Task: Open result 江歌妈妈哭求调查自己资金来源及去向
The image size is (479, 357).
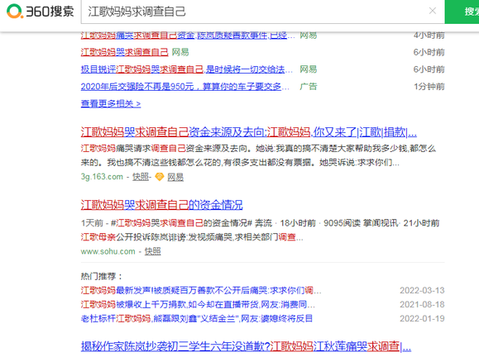Action: pyautogui.click(x=249, y=132)
